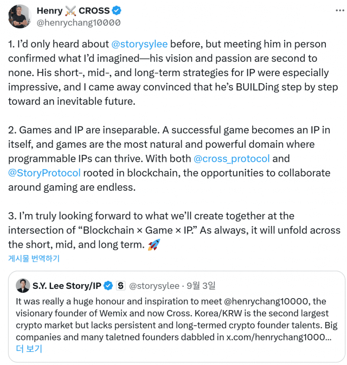Visit the @StoryProtocol mention link
The height and width of the screenshot is (365, 347).
(x=44, y=173)
